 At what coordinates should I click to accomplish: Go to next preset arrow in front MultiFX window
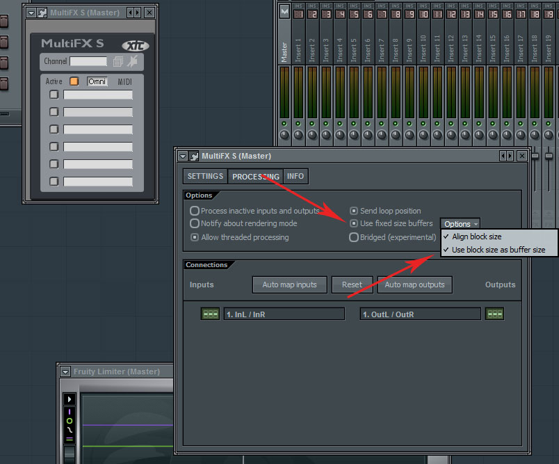pos(510,156)
